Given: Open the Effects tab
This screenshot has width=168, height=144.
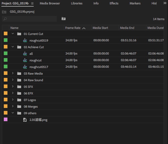Looking at the screenshot, I should click(x=114, y=4).
